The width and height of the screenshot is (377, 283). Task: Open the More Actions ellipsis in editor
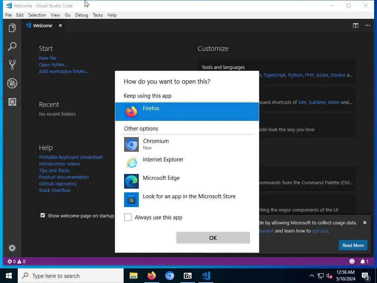pos(367,25)
